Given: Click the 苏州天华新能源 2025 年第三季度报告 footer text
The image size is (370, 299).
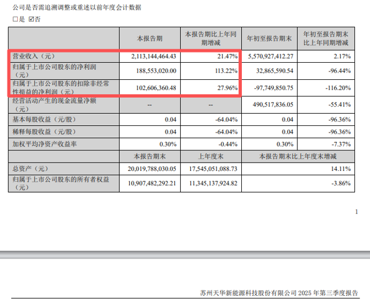Looking at the screenshot, I should 279,292.
